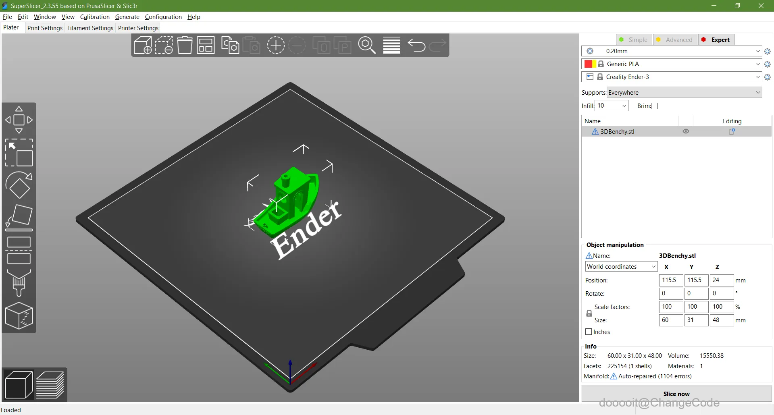
Task: Check the Inches checkbox
Action: click(589, 332)
